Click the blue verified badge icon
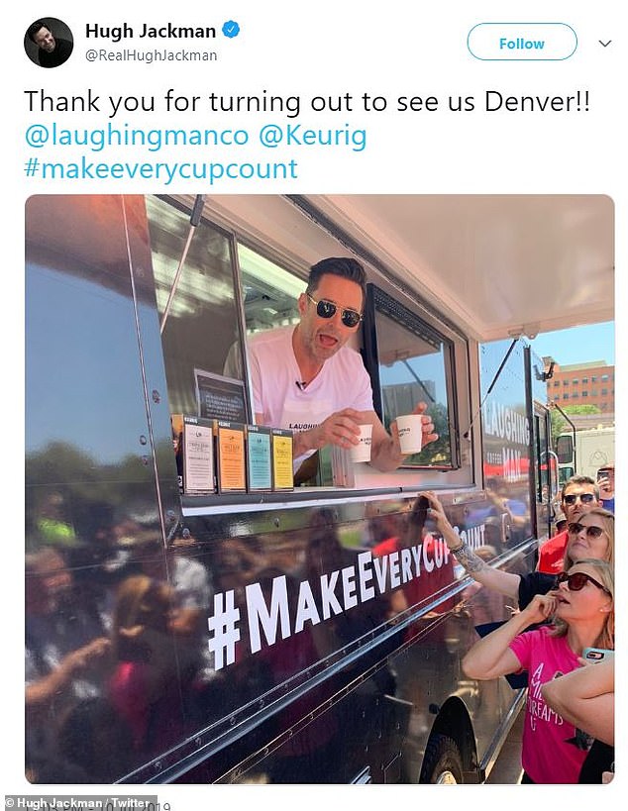The width and height of the screenshot is (628, 811). (x=231, y=30)
